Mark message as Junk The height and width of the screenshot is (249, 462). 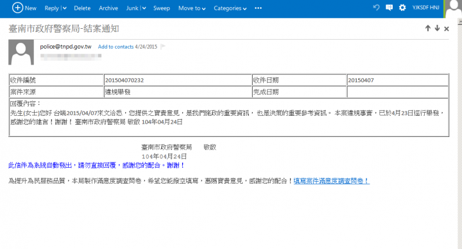tap(132, 8)
